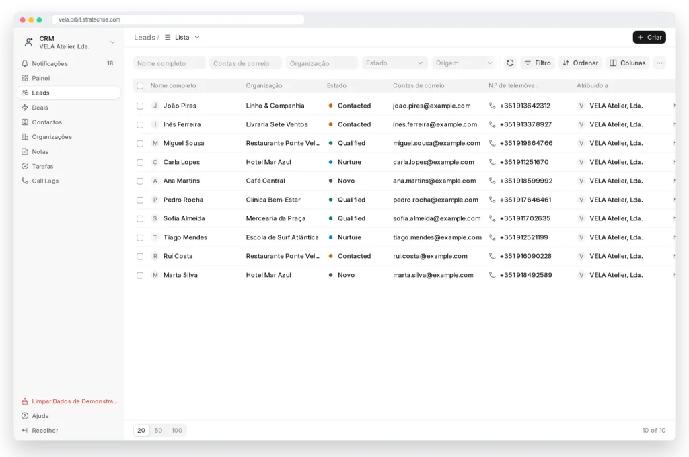
Task: Check the box for João Pires
Action: 140,106
